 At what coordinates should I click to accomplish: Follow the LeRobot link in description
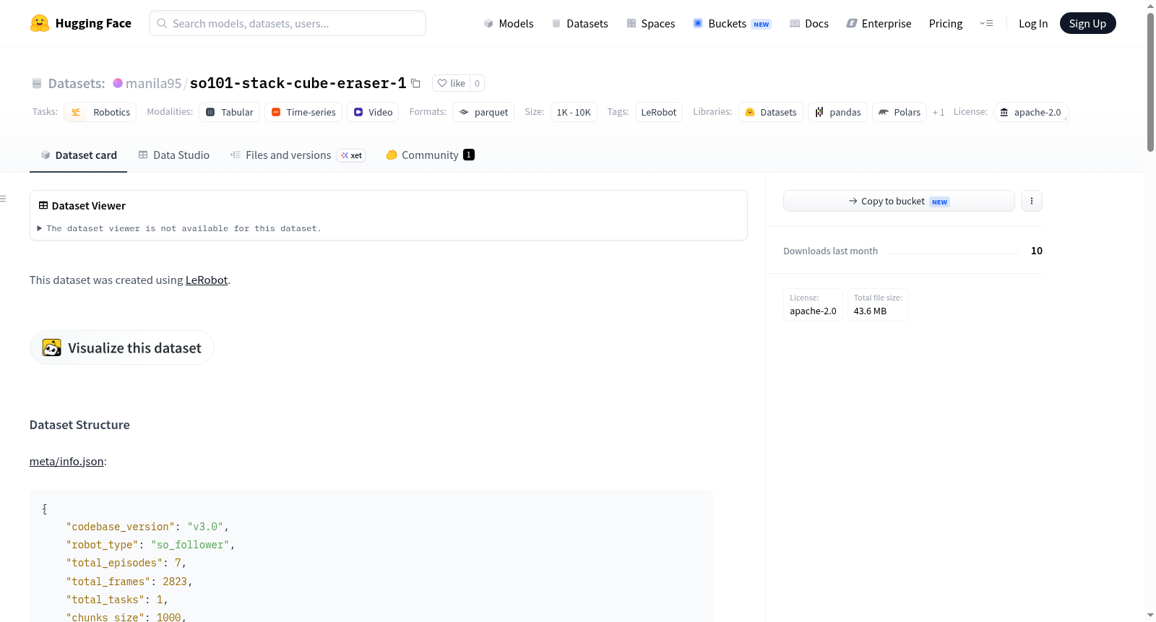[207, 280]
